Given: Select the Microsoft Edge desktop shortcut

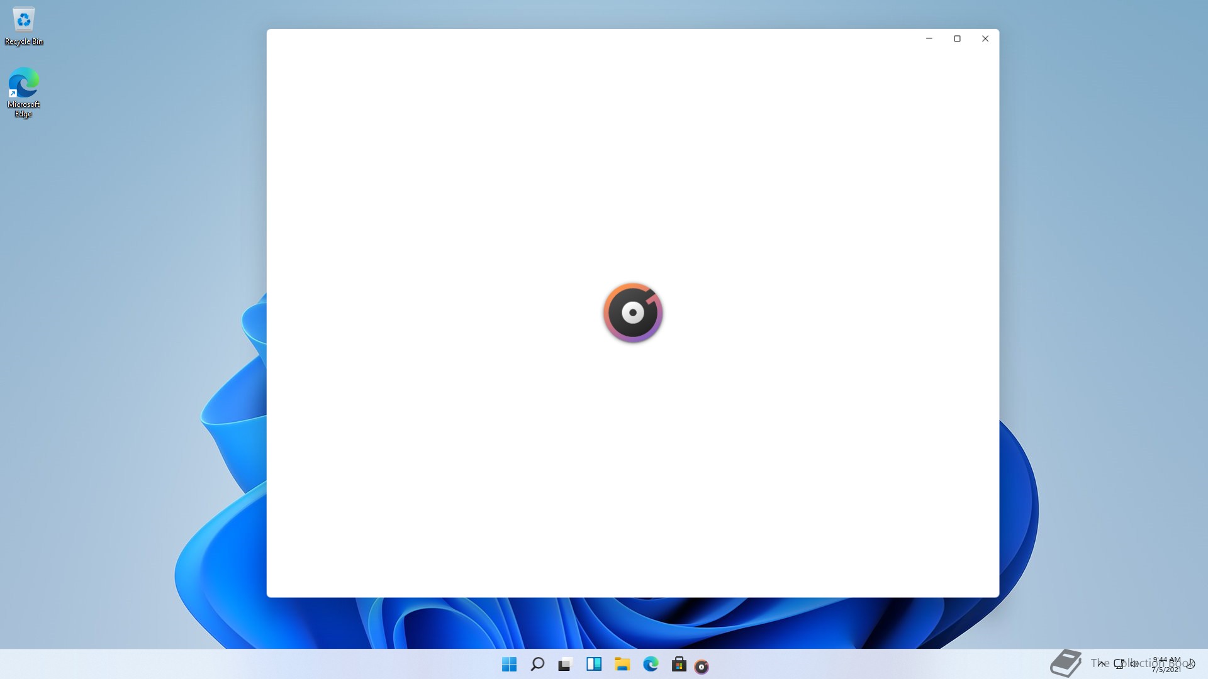Looking at the screenshot, I should click(24, 92).
